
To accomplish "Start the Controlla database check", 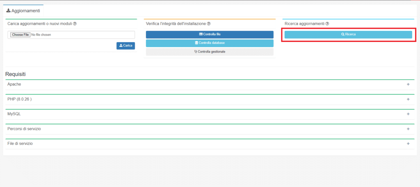I will 210,43.
